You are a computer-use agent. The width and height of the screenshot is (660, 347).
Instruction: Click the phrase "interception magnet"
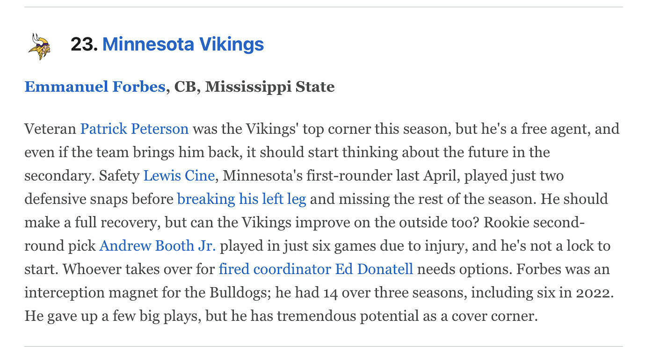[86, 293]
